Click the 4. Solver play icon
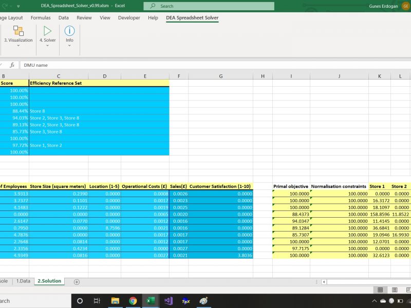 48,31
